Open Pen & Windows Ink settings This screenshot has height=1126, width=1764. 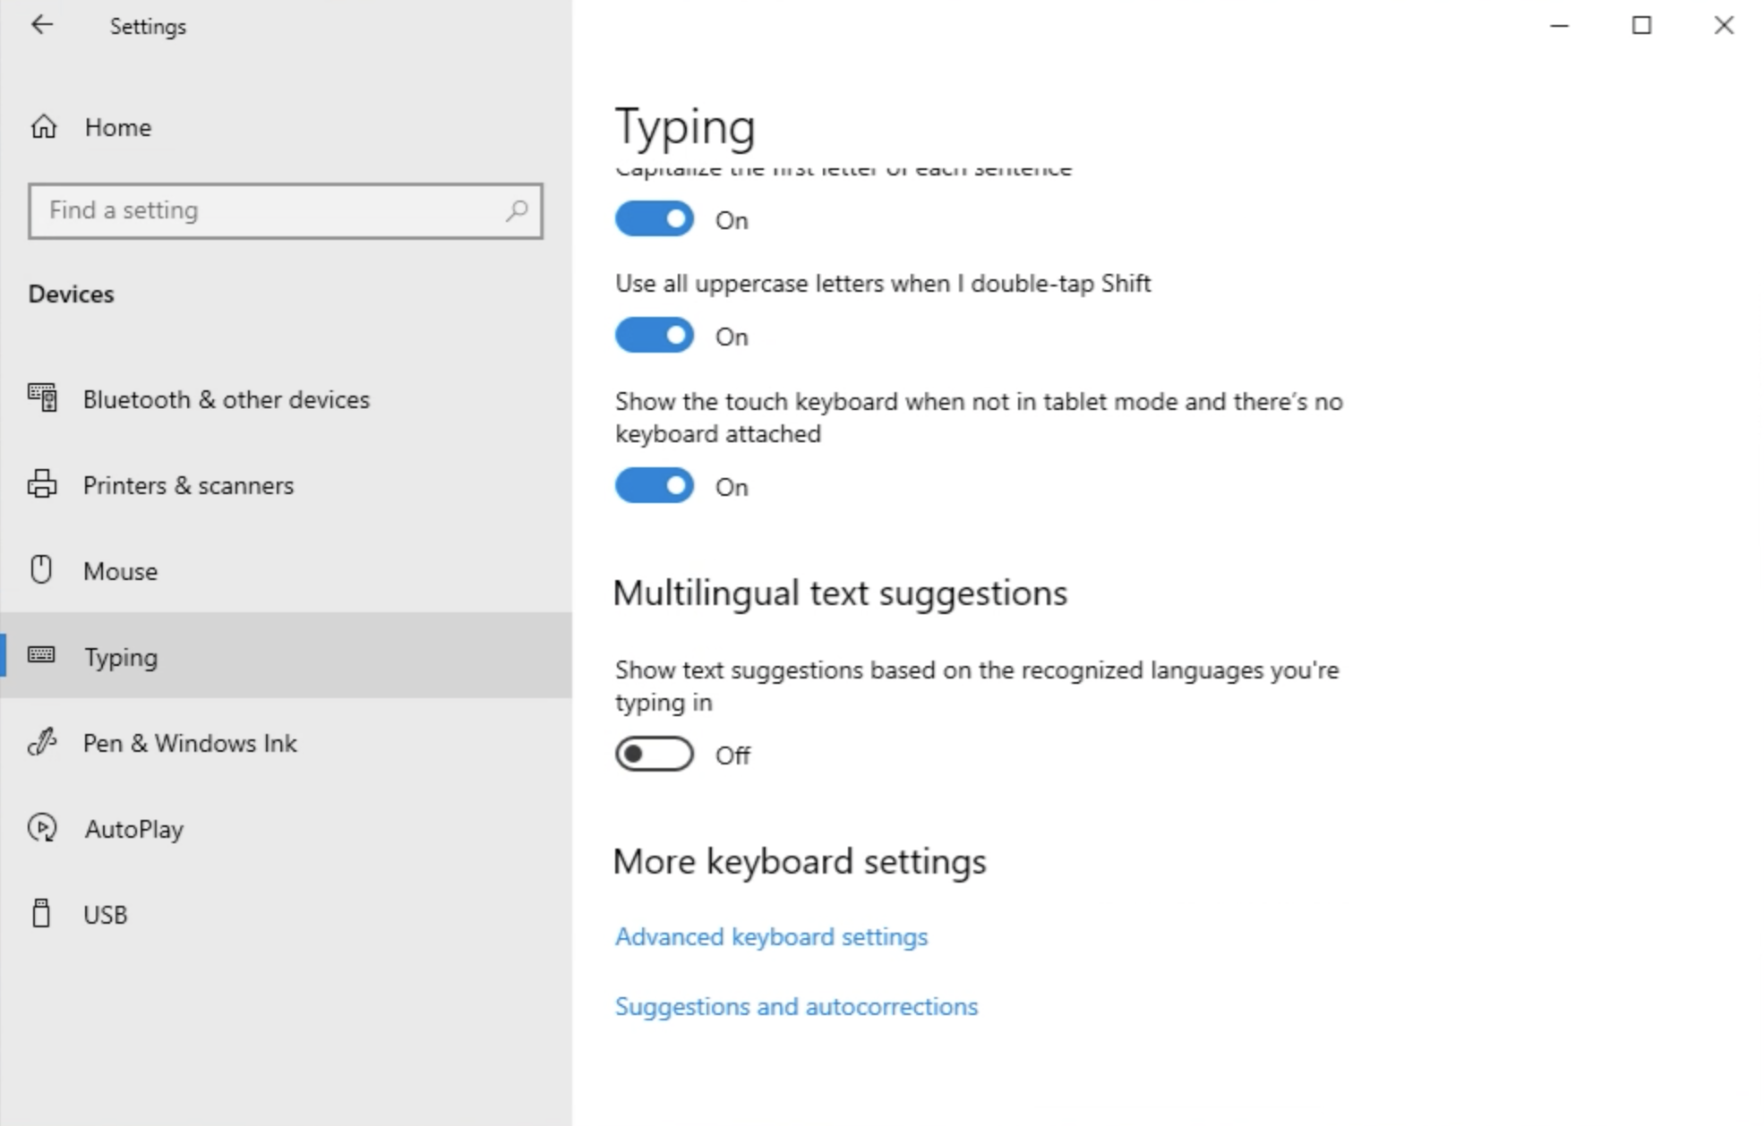click(x=41, y=742)
